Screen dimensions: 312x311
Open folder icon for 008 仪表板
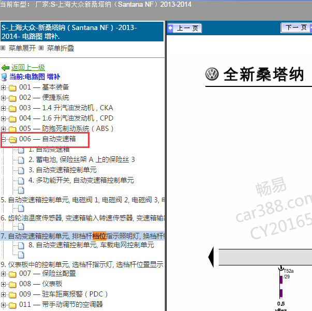12,284
